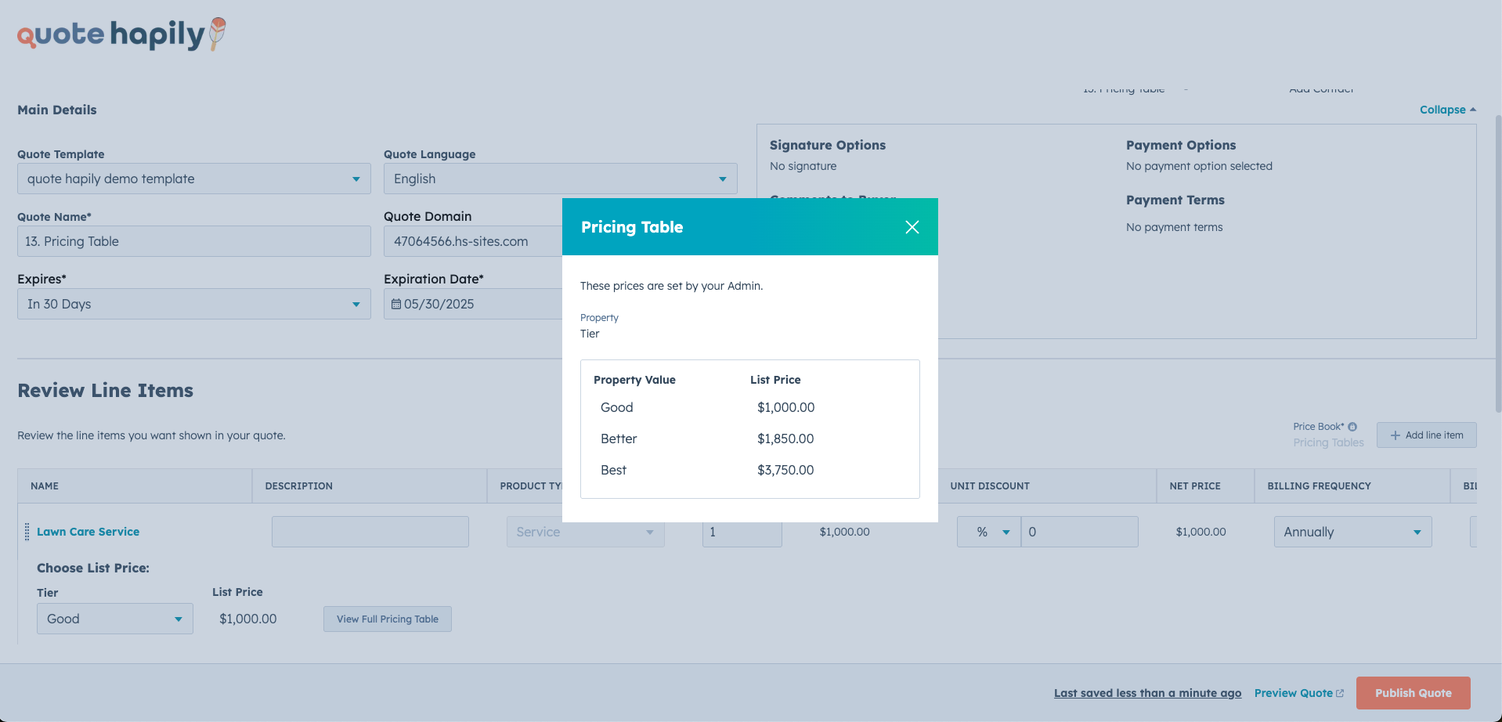Open the Quote Language dropdown
The height and width of the screenshot is (722, 1502).
tap(721, 179)
